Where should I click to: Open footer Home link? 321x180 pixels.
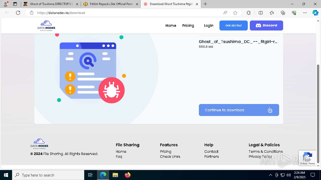(121, 151)
